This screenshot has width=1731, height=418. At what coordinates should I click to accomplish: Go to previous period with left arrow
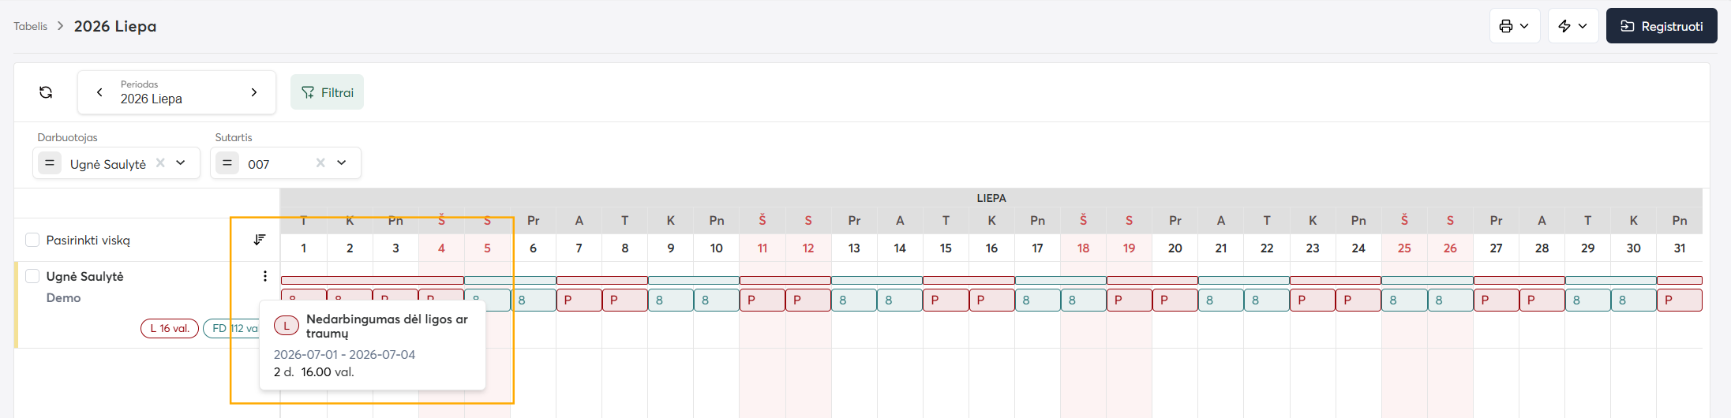pyautogui.click(x=99, y=92)
